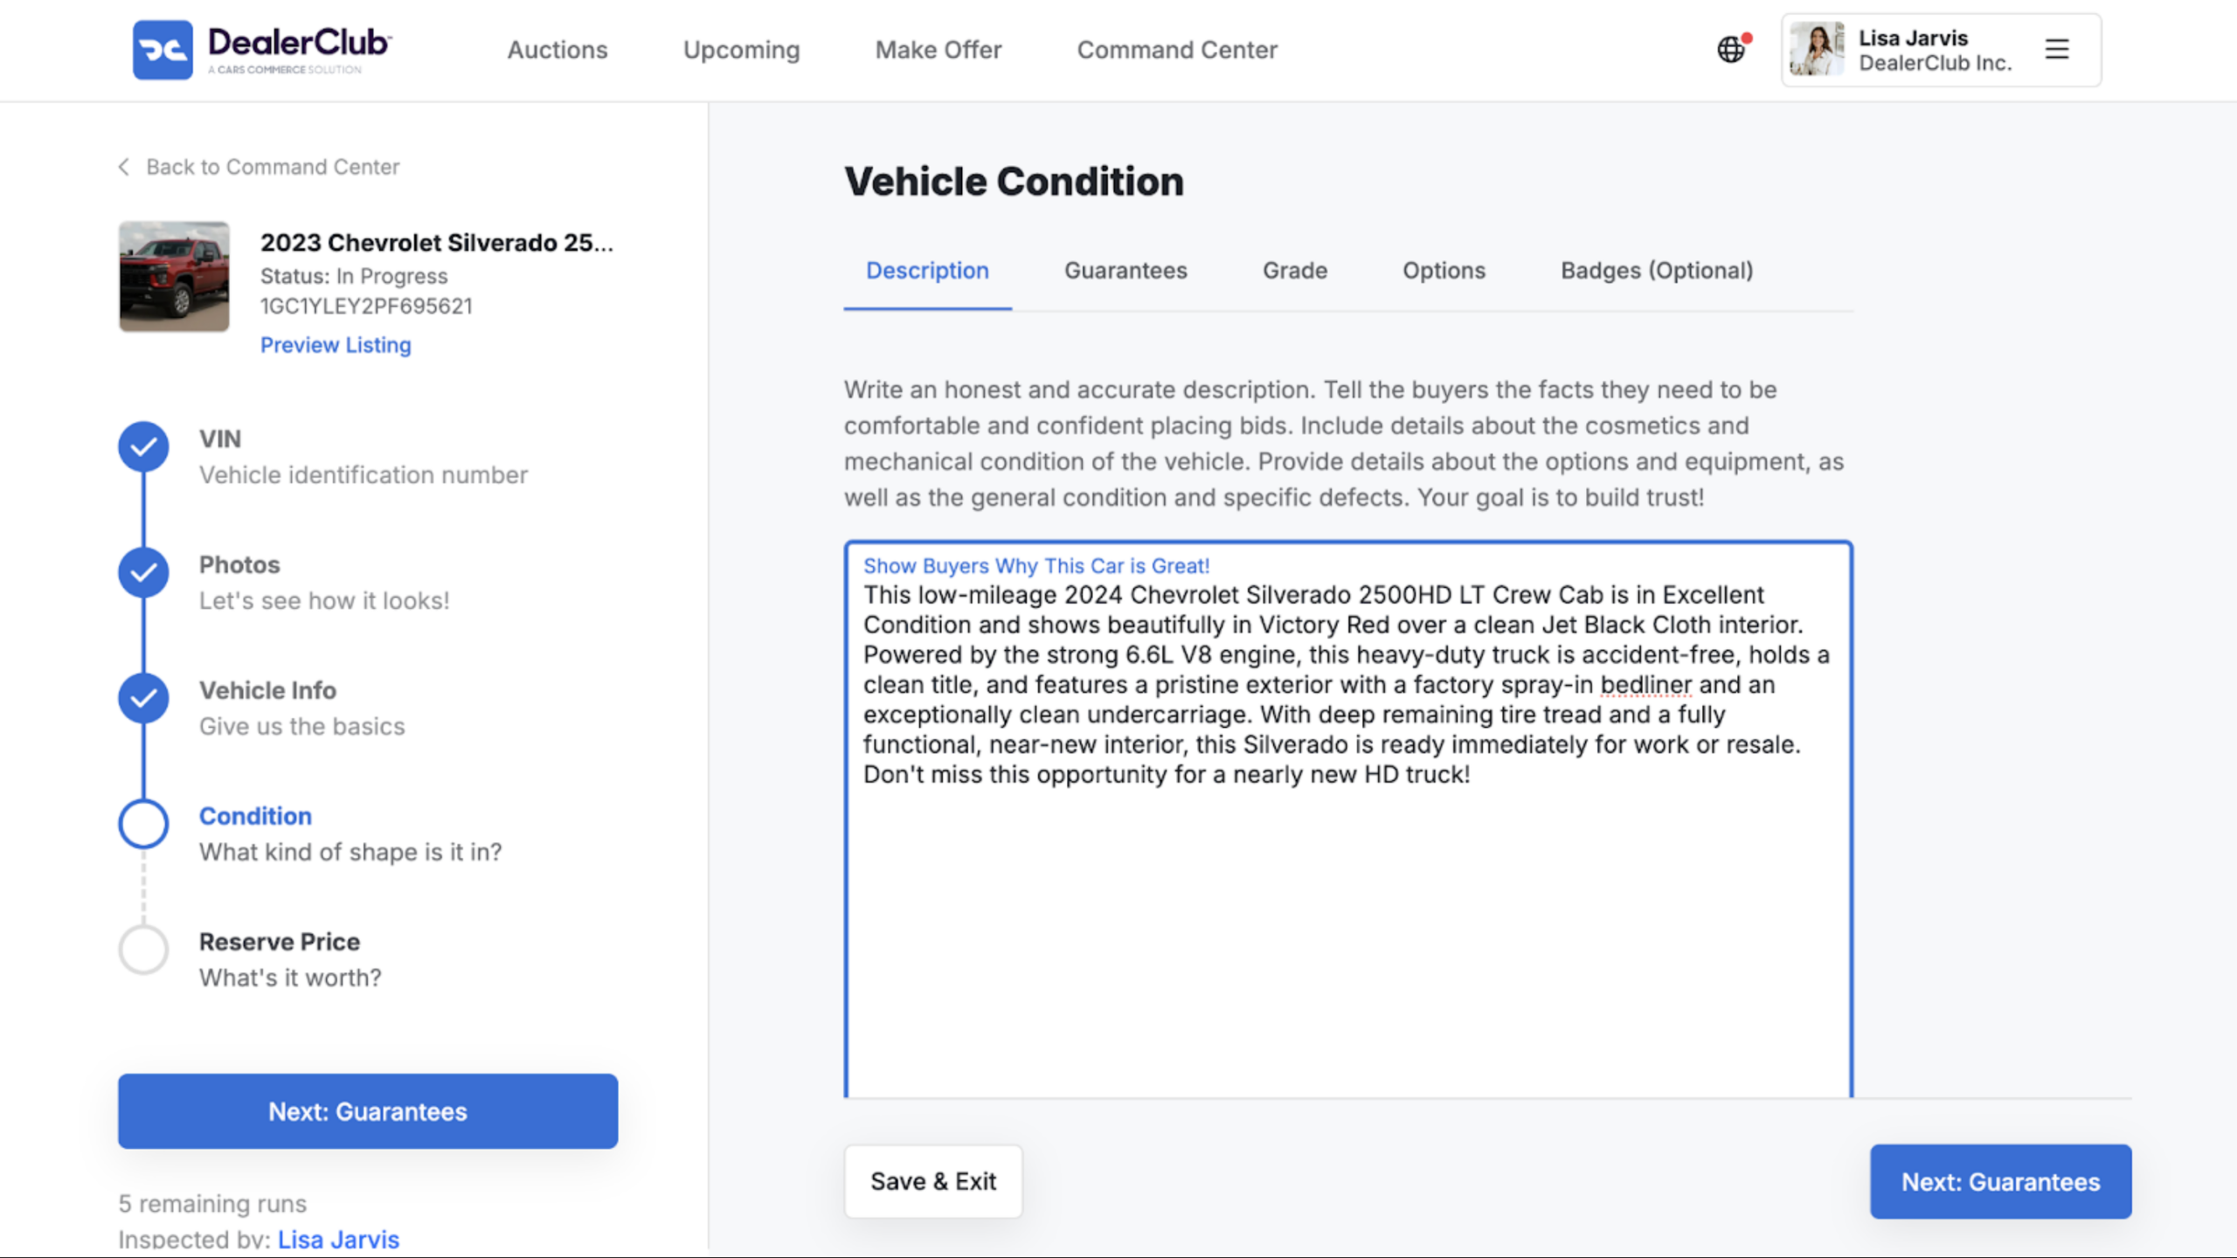Viewport: 2237px width, 1258px height.
Task: Click Lisa Jarvis profile avatar
Action: tap(1817, 49)
